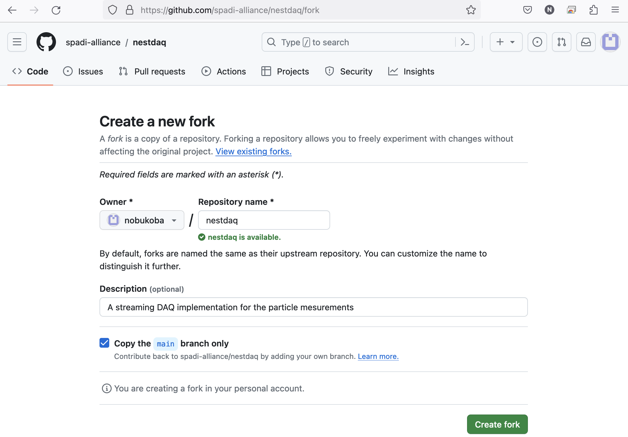This screenshot has height=437, width=628.
Task: Open the pull requests icon in the header
Action: [x=561, y=42]
